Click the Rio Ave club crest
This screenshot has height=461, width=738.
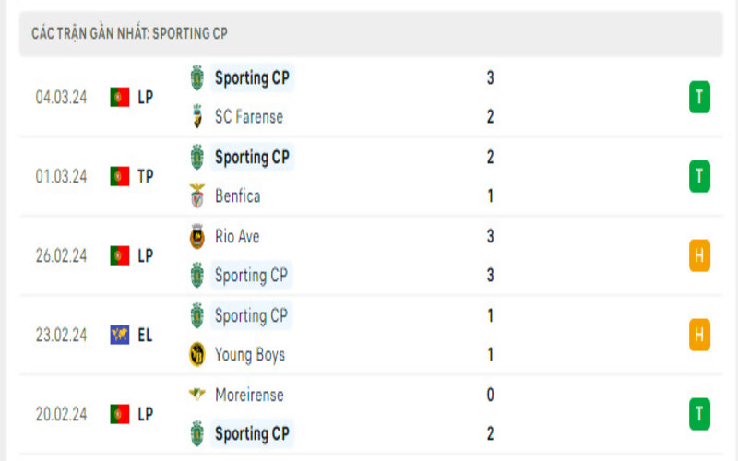click(x=196, y=236)
